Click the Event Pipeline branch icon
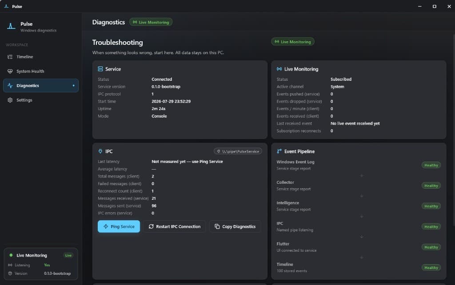The width and height of the screenshot is (455, 285). (x=279, y=151)
